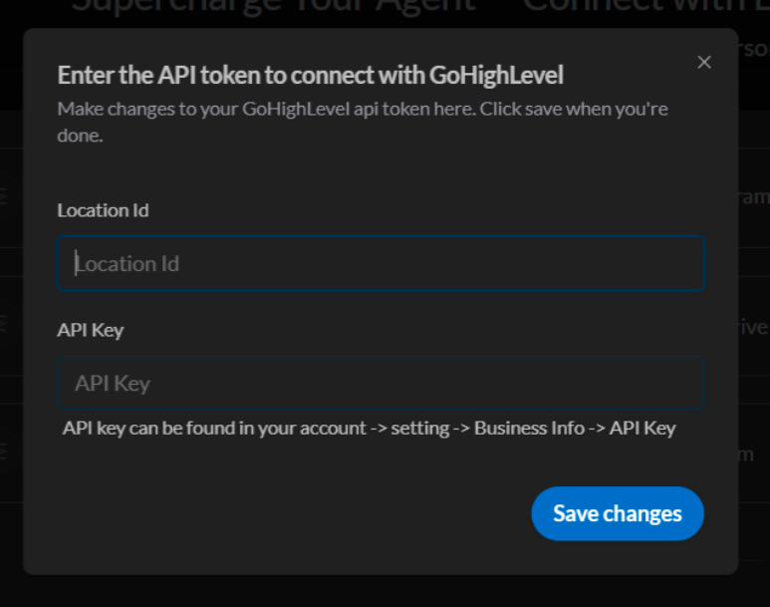
Task: Click "Business Info" in the hint text
Action: coord(529,428)
